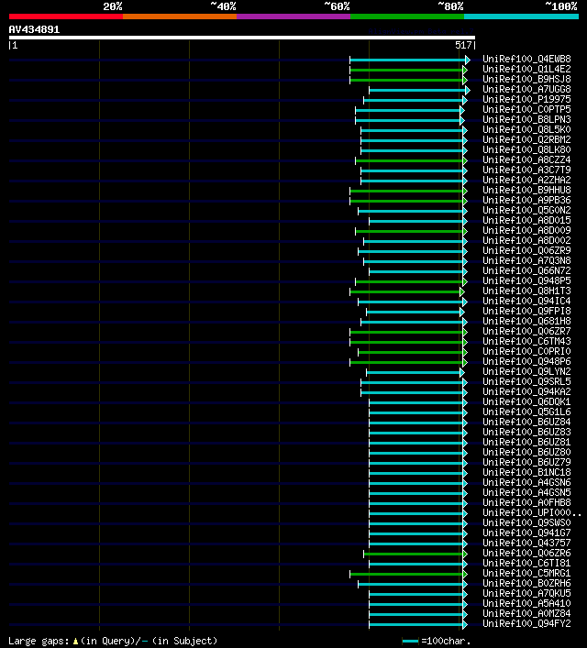Select UniRef100_Q5G1L6 hit name

526,412
